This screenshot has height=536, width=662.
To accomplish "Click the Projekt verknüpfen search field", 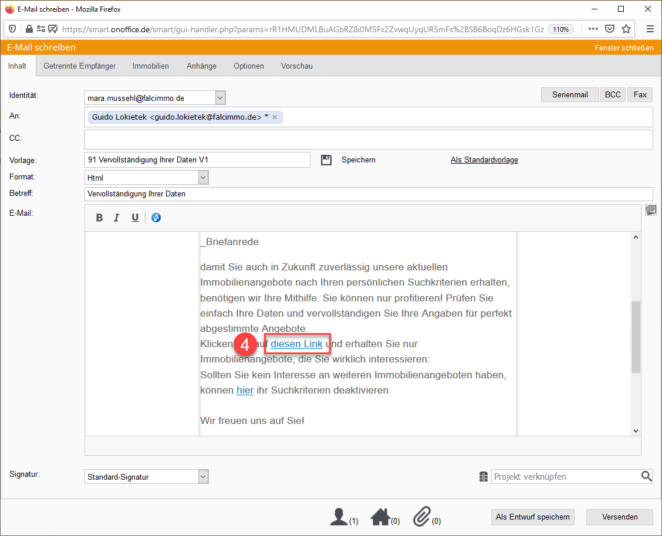I will click(566, 477).
